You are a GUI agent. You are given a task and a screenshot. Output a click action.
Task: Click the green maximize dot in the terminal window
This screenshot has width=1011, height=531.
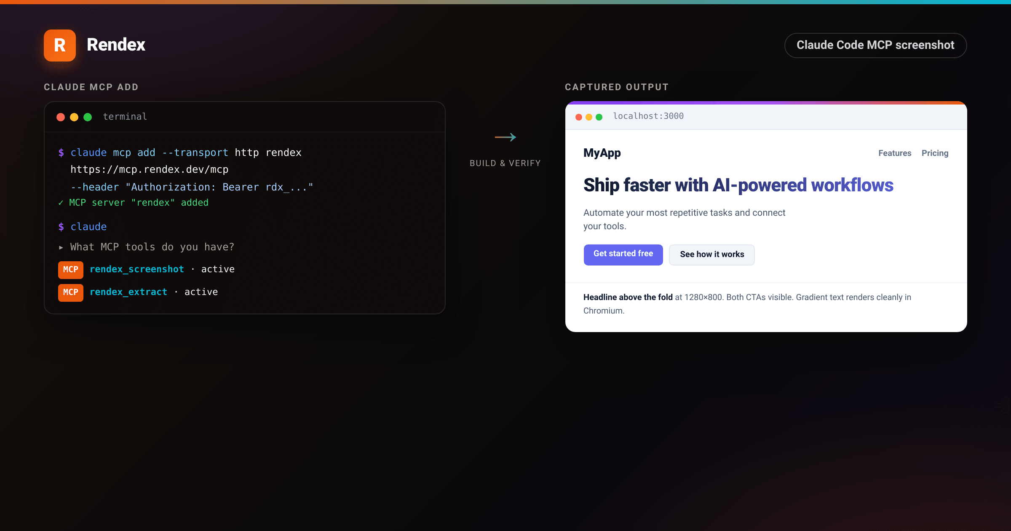[88, 117]
